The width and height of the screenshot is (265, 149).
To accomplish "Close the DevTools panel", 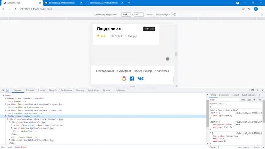I will click(x=263, y=90).
